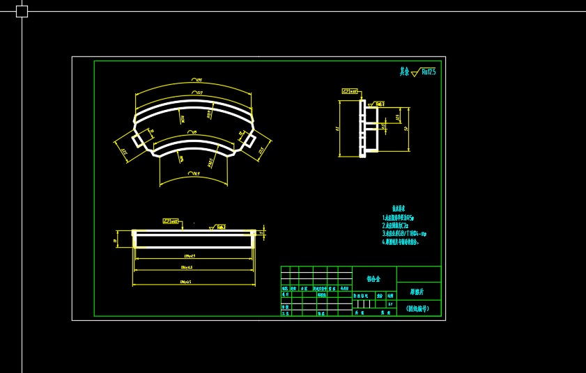Pick the 37.5 dimension on right lug
Image resolution: width=586 pixels, height=373 pixels.
261,150
